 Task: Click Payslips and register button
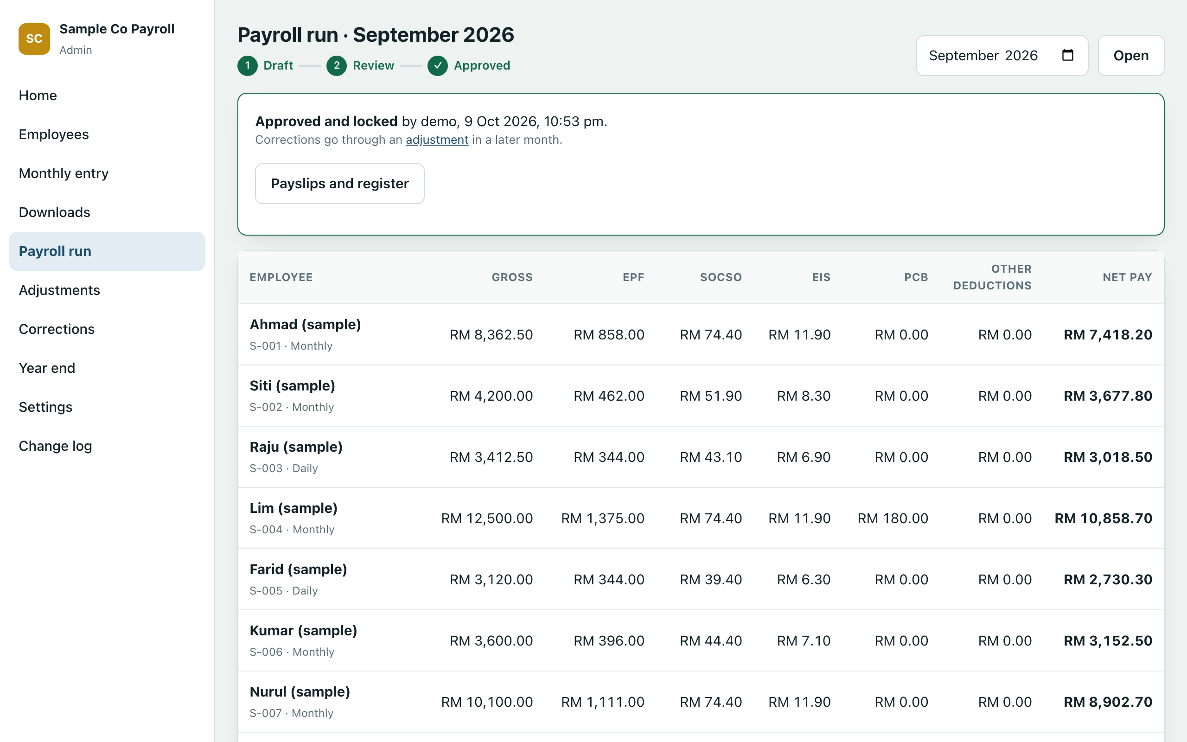pyautogui.click(x=339, y=184)
